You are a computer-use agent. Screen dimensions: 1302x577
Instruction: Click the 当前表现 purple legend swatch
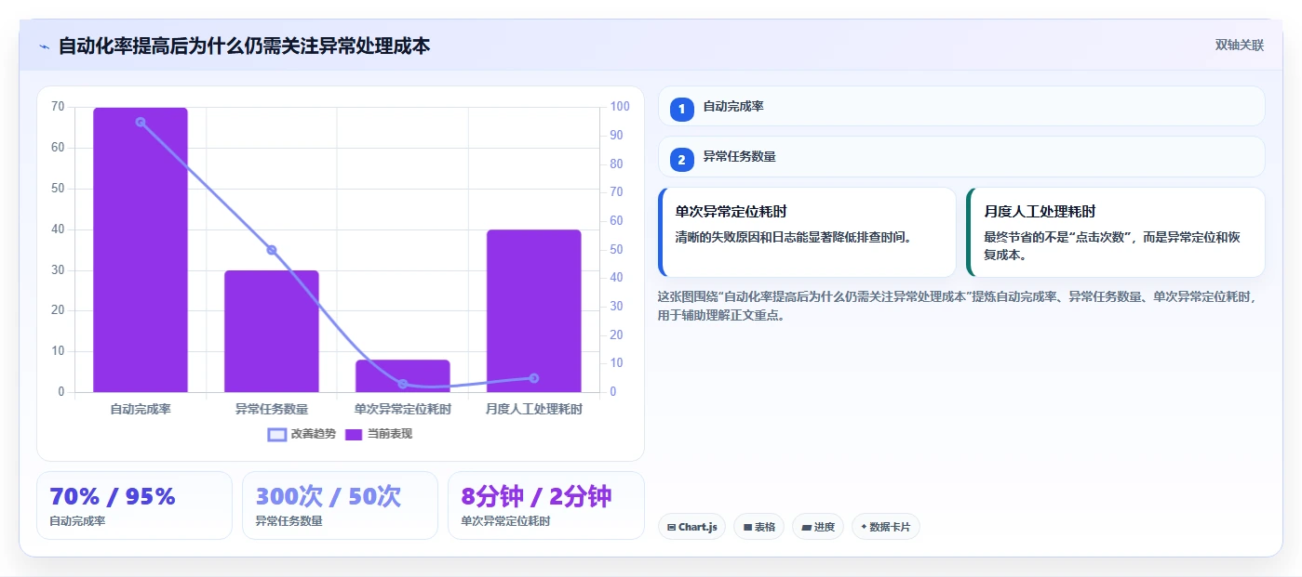(354, 435)
